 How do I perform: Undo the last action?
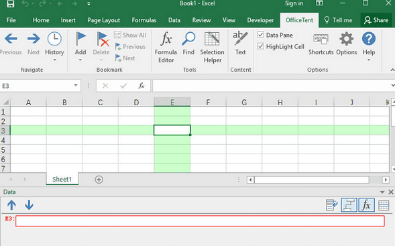coord(25,3)
